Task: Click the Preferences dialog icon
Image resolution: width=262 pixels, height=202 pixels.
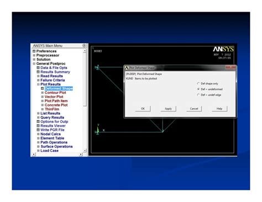Action: pos(34,51)
